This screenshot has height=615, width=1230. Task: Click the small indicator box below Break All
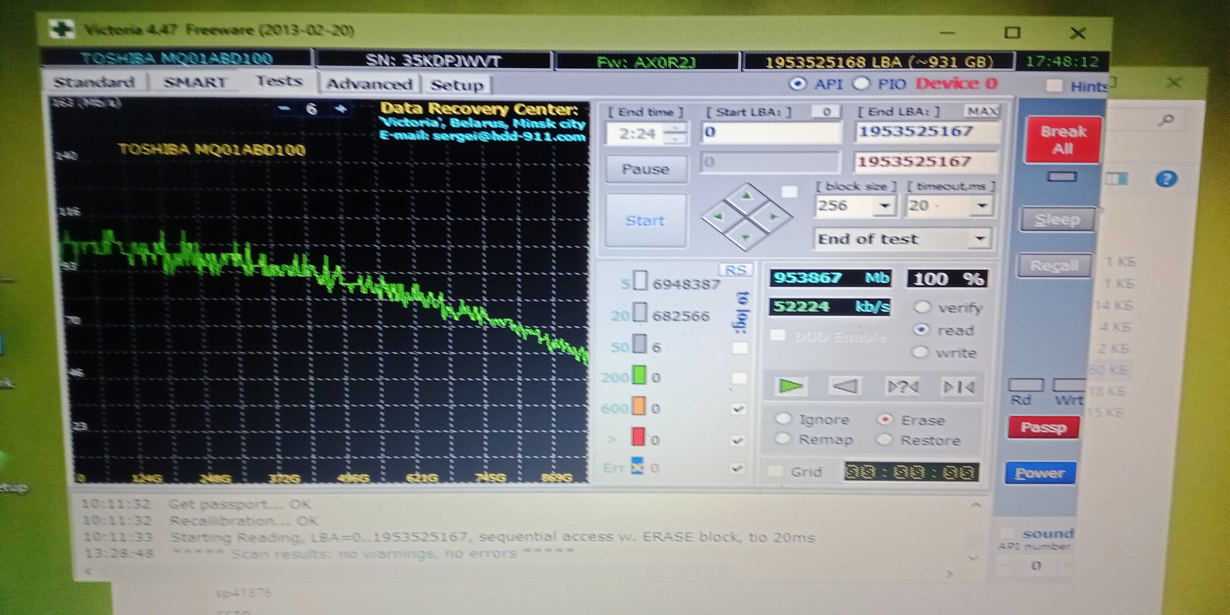pyautogui.click(x=1062, y=177)
